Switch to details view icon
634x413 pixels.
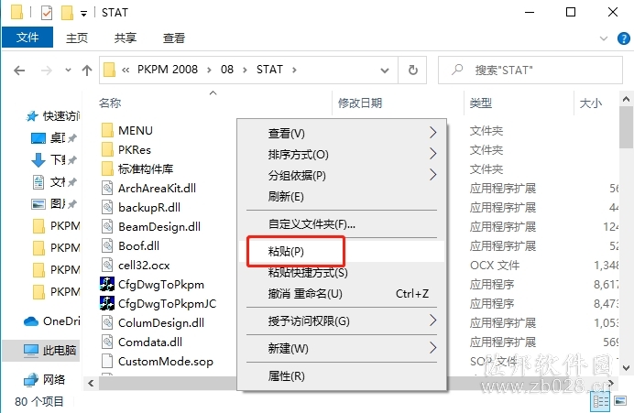point(600,401)
